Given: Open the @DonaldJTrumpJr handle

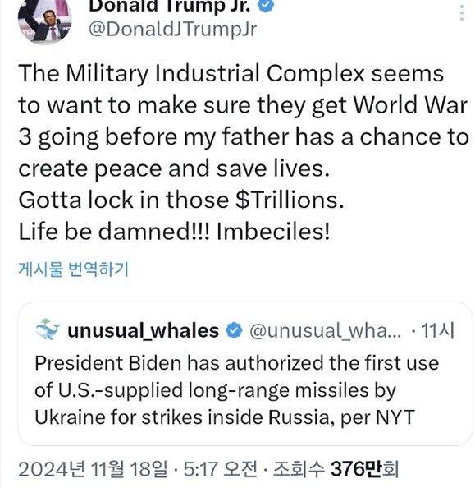Looking at the screenshot, I should tap(173, 30).
